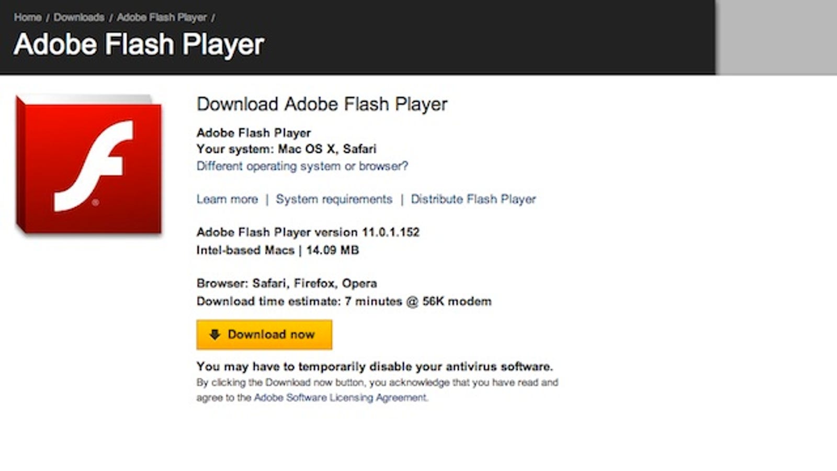Select the Adobe Flash Player breadcrumb
The image size is (837, 471).
point(162,17)
